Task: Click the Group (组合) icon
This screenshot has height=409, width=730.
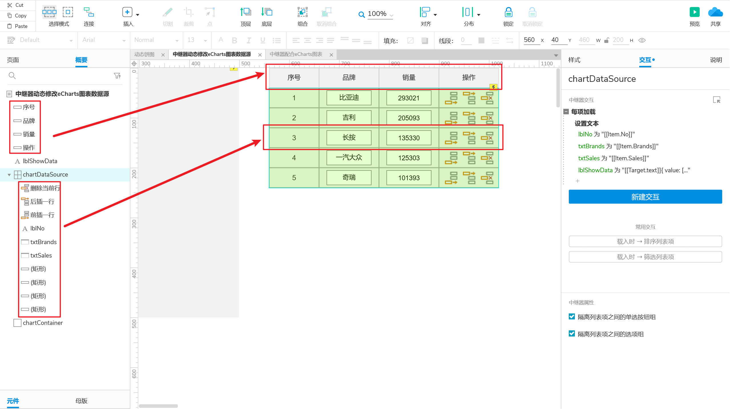Action: point(302,13)
